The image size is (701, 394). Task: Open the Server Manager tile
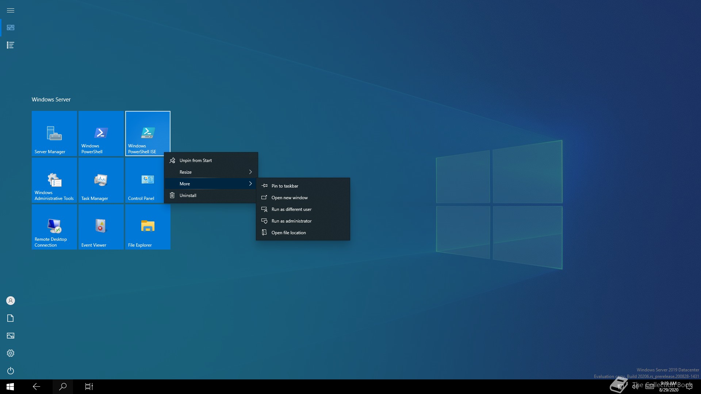54,133
